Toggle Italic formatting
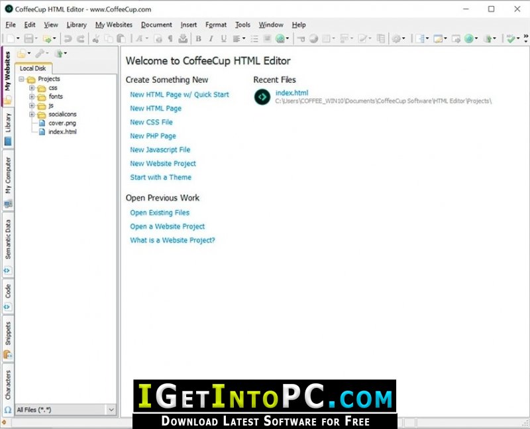 pyautogui.click(x=211, y=38)
